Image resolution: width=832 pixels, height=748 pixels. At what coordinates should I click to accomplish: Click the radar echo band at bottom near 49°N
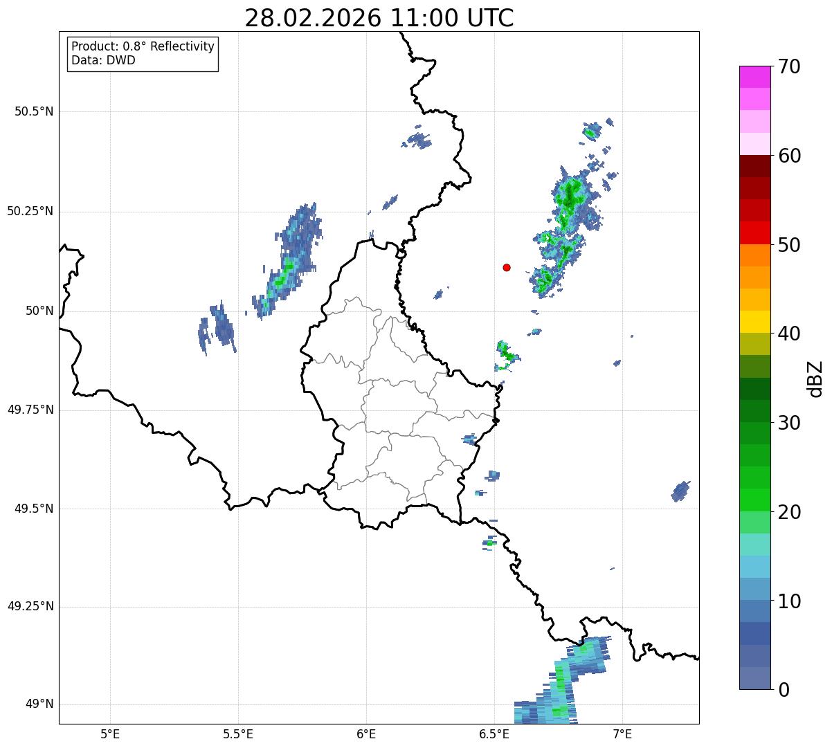tap(561, 682)
